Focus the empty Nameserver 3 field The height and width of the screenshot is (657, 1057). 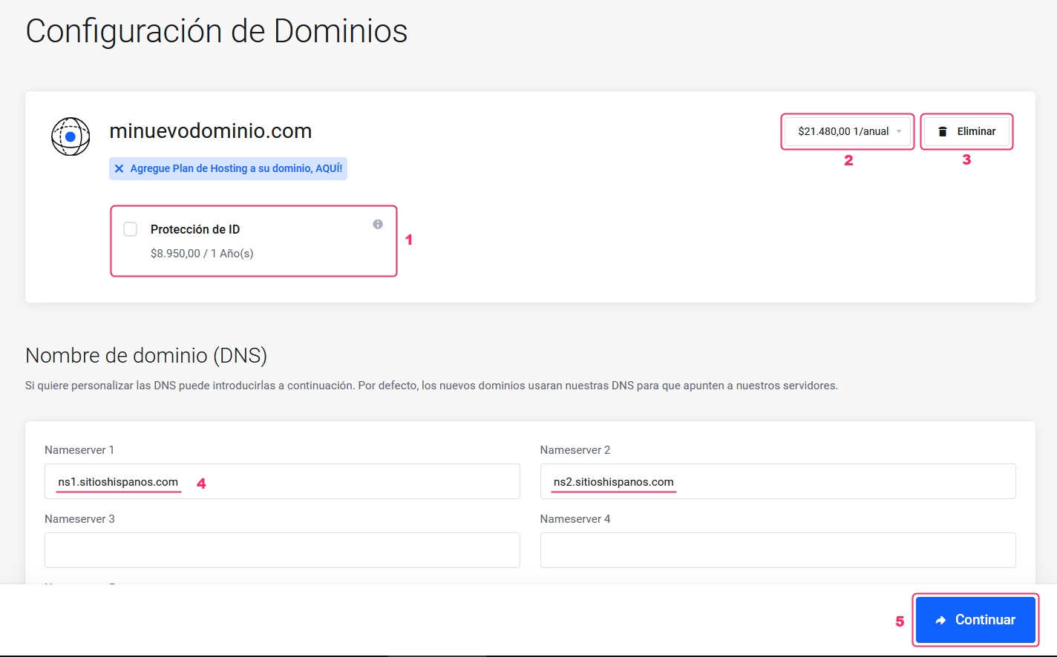click(x=282, y=550)
